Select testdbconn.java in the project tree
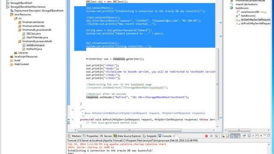 (33, 45)
